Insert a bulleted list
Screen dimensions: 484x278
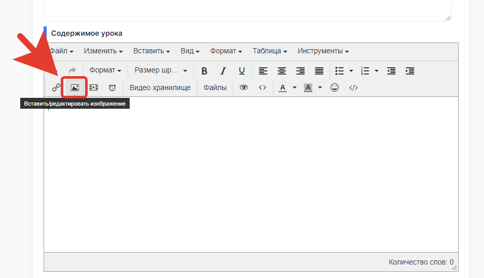pyautogui.click(x=340, y=71)
